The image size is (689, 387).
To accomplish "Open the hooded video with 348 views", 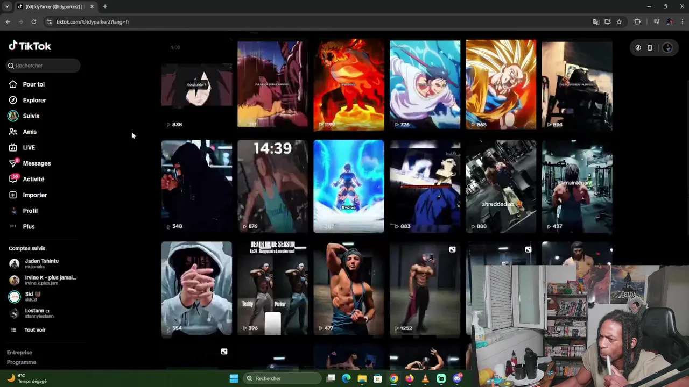I will (196, 187).
